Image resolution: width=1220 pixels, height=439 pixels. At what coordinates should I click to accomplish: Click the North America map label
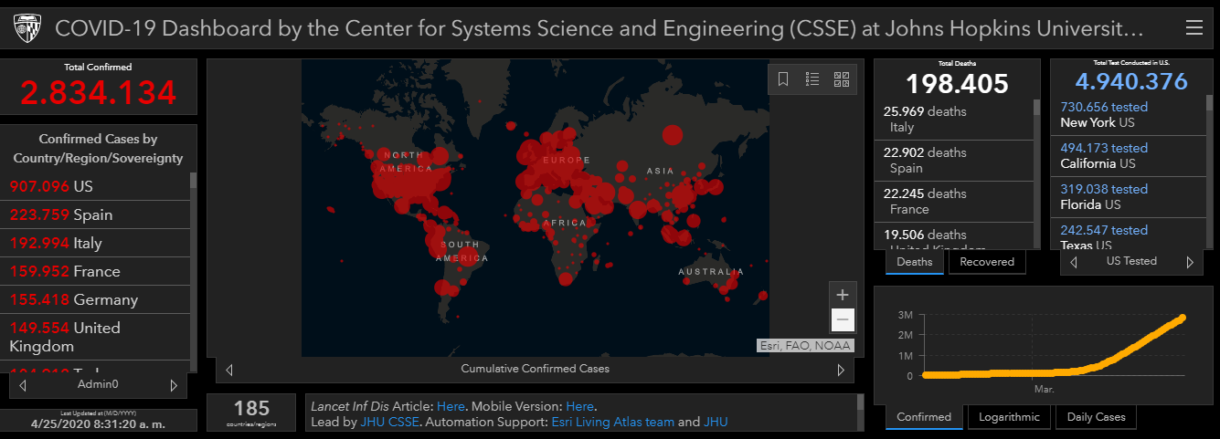tap(405, 162)
